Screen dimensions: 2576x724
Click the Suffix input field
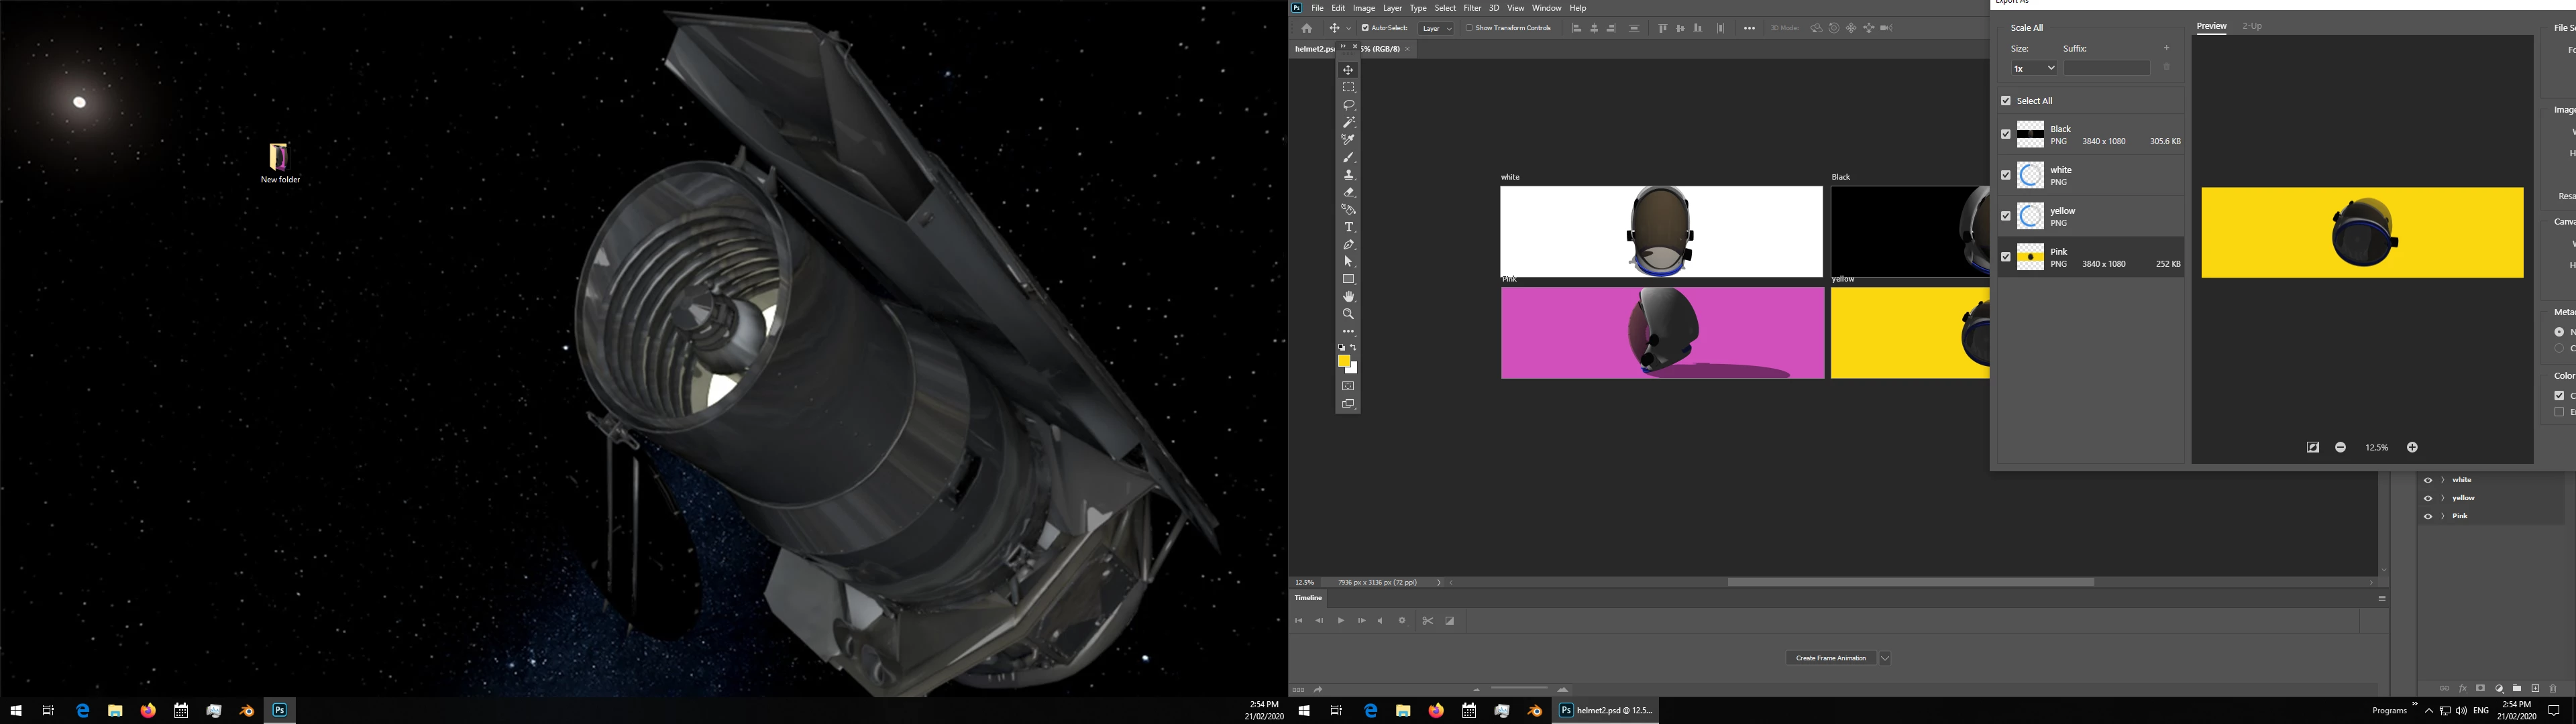[2106, 68]
